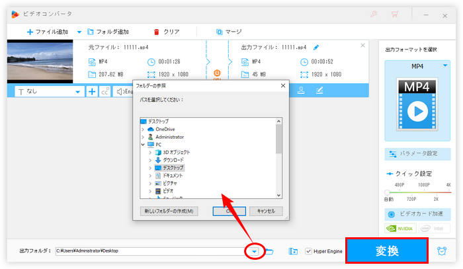Remove the 11111.mp4 item with its X
This screenshot has height=269, width=463.
click(363, 46)
